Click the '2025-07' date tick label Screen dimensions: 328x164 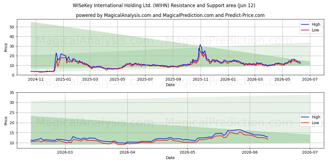pyautogui.click(x=145, y=79)
